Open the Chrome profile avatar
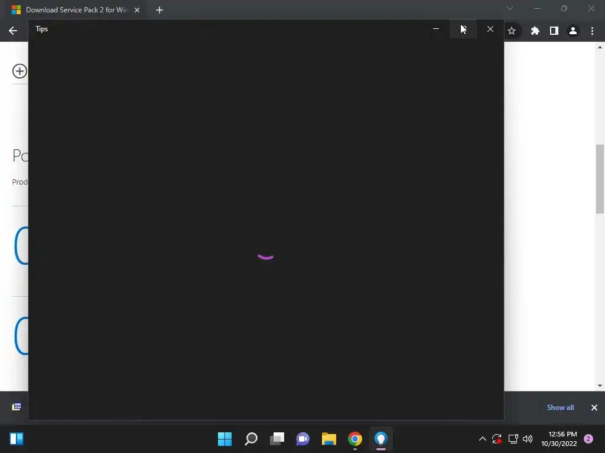The image size is (605, 453). [x=573, y=31]
